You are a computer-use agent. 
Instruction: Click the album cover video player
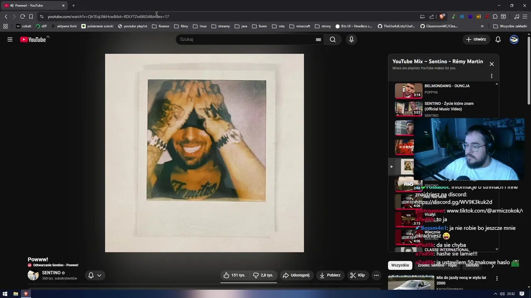tap(205, 153)
